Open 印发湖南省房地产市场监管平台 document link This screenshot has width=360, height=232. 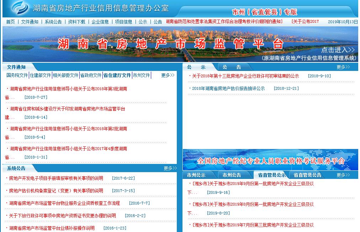coord(67,109)
